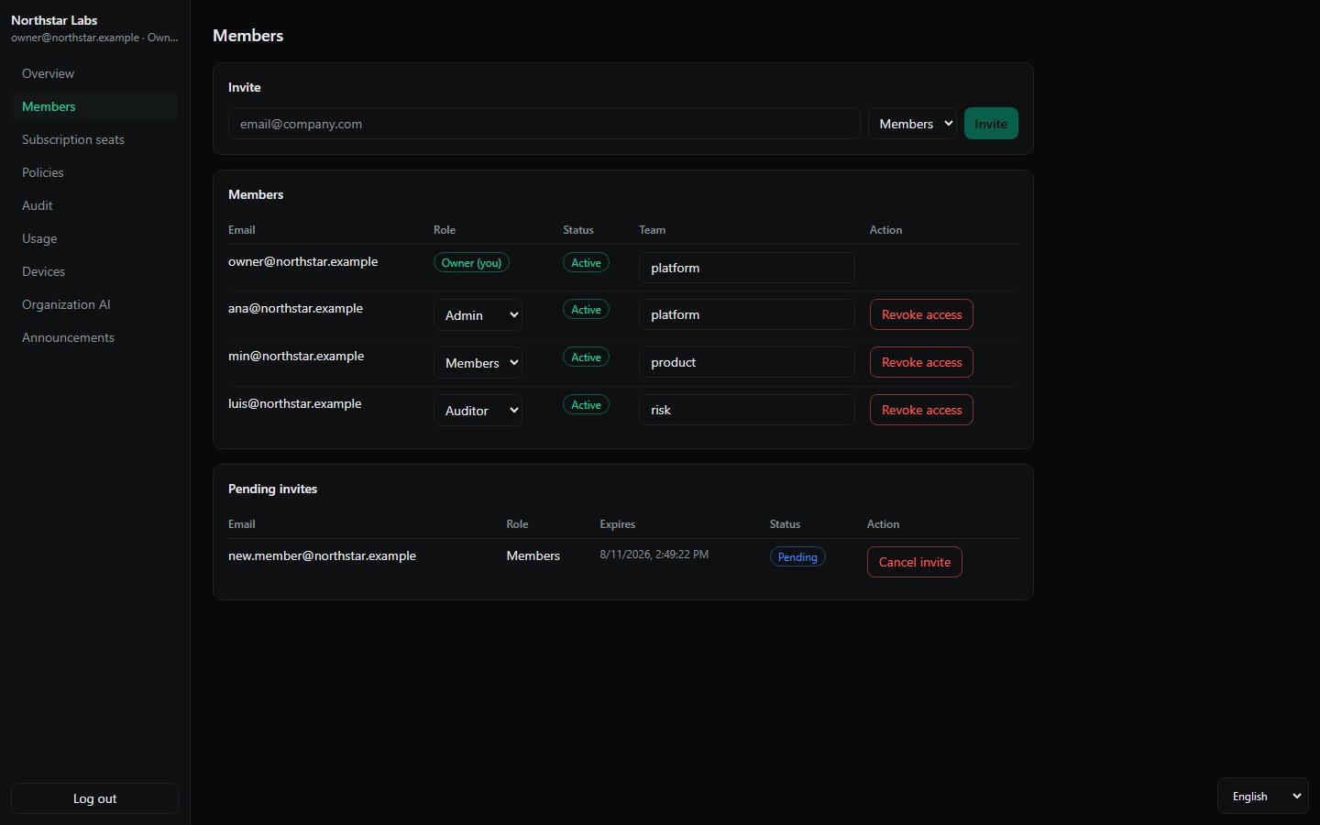The width and height of the screenshot is (1320, 825).
Task: Edit team field for ana@northstar.example
Action: (x=747, y=314)
